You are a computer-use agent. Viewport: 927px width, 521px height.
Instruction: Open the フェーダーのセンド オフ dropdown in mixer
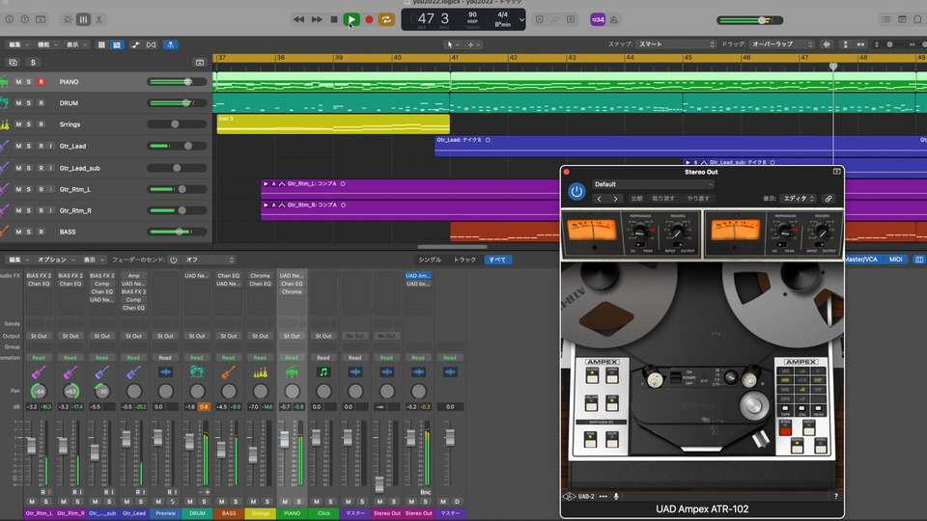209,260
